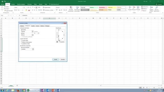Check the Combinar celdas option
Screen dimensions: 164x92
click(22, 44)
